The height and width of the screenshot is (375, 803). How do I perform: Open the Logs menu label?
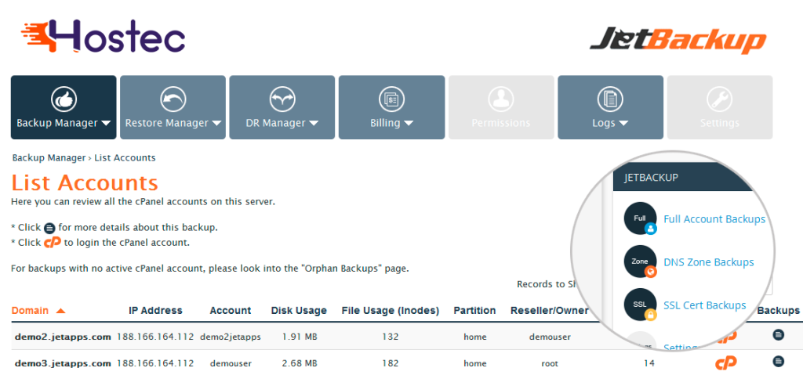(x=605, y=123)
